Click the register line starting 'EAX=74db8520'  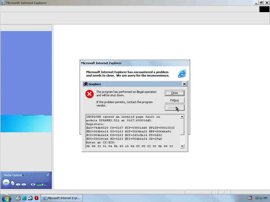(x=130, y=128)
